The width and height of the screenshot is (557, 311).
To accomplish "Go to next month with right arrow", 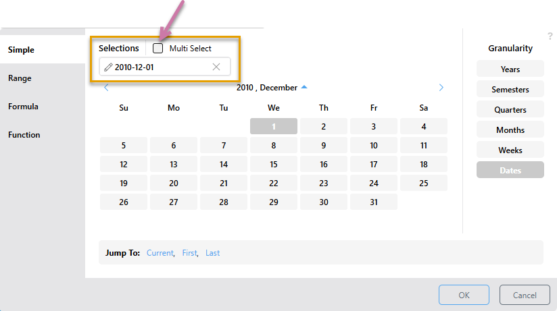I will pos(441,88).
